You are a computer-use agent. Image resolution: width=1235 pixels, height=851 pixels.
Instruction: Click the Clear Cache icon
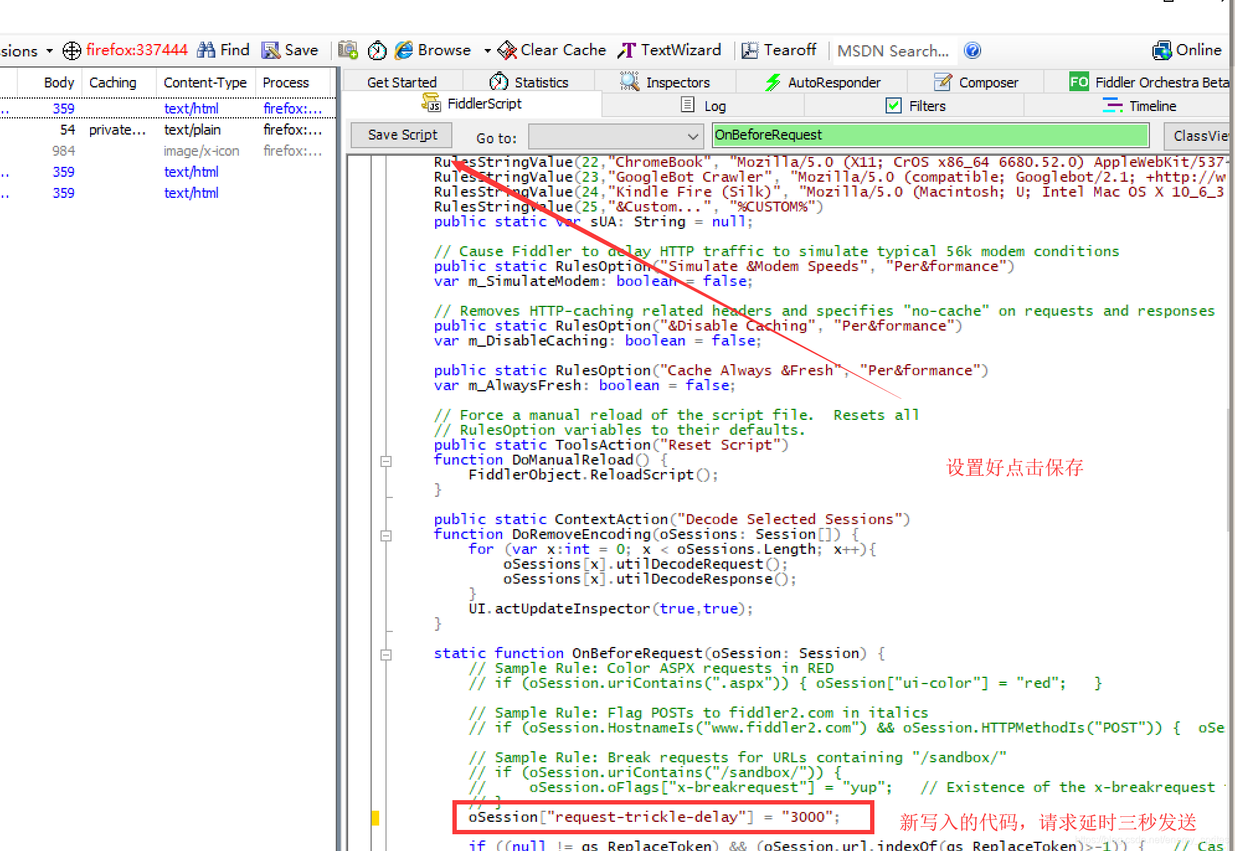[507, 50]
